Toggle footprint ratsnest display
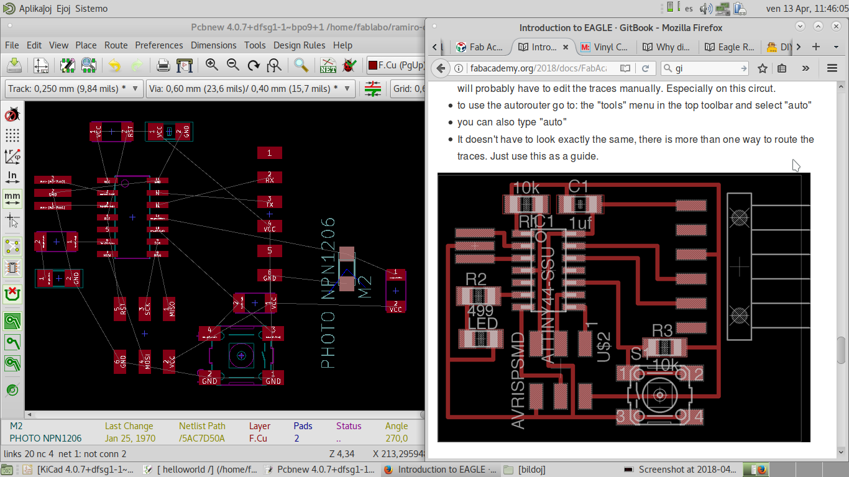The height and width of the screenshot is (477, 849). tap(12, 267)
